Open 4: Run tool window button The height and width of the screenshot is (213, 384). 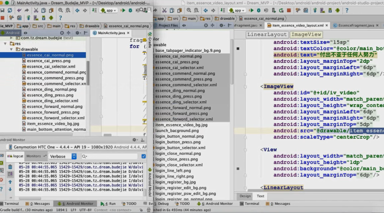coord(108,203)
